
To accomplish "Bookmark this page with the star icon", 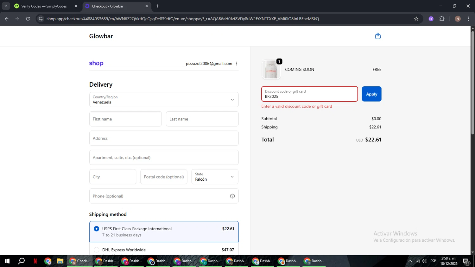I will [x=416, y=19].
